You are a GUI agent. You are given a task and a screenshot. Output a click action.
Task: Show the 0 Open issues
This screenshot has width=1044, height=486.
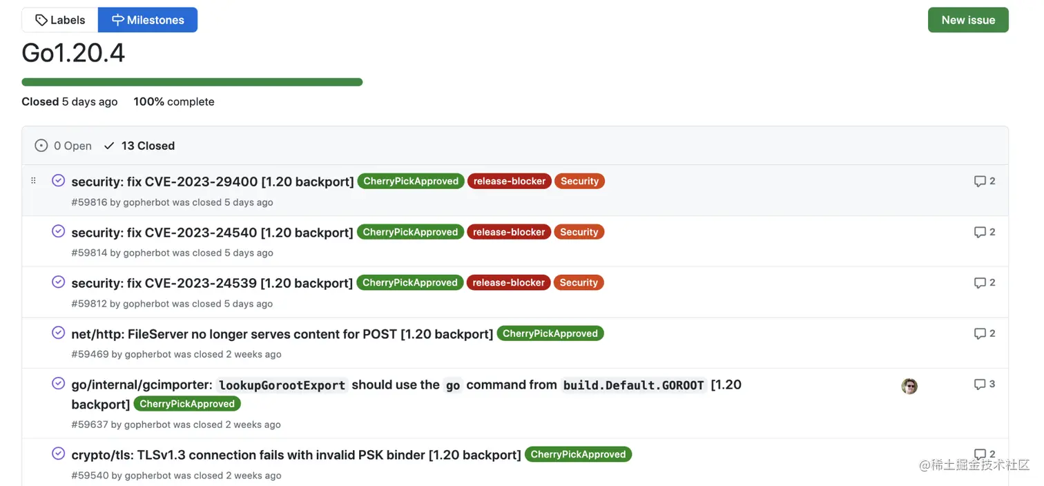[64, 146]
